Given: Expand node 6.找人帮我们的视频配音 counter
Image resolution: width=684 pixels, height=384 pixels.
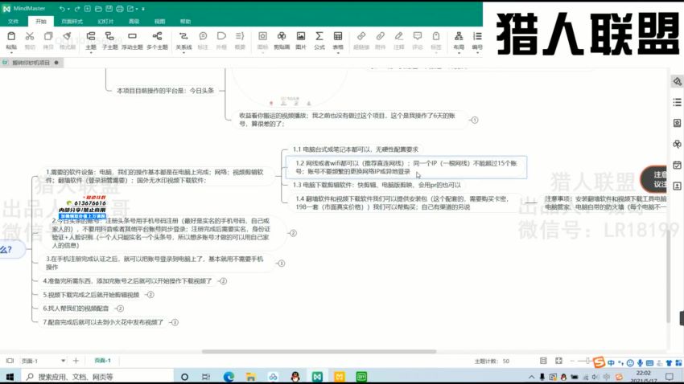Looking at the screenshot, I should [121, 308].
